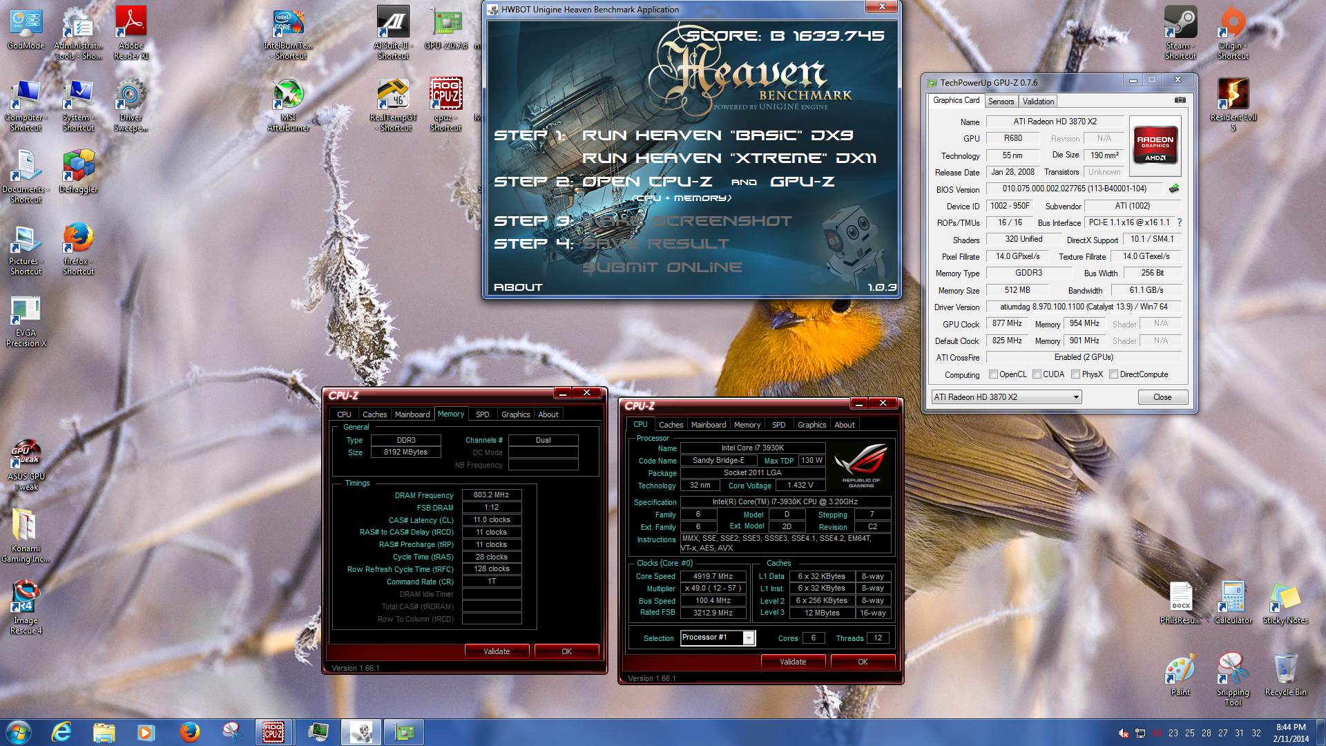Viewport: 1326px width, 746px height.
Task: Toggle PhysX checkbox in GPU-Z
Action: point(1075,374)
